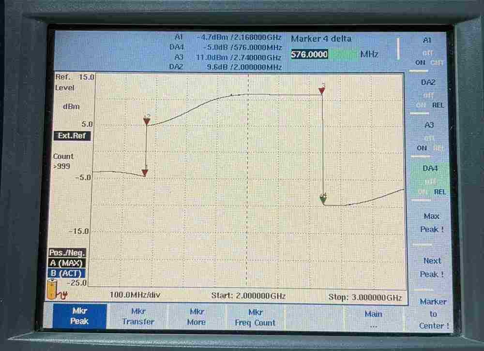Select Marker to Center softkey
Image resolution: width=484 pixels, height=351 pixels.
(x=433, y=313)
